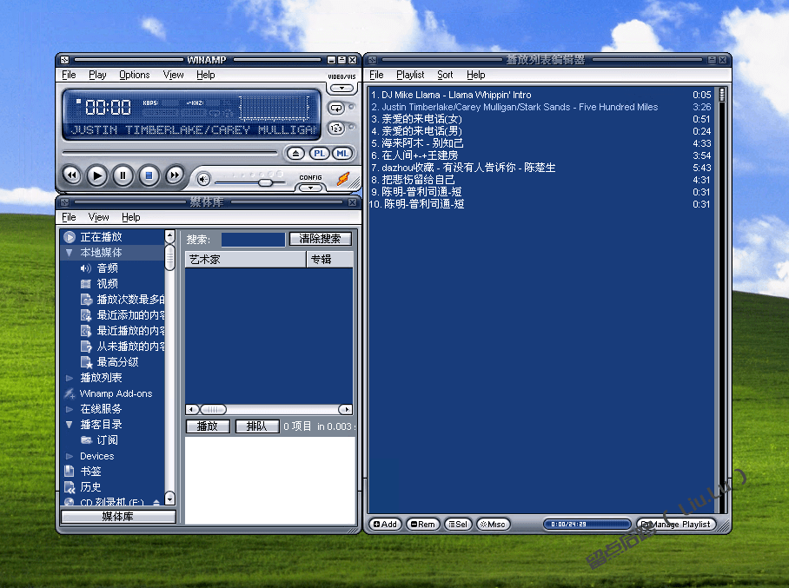This screenshot has height=588, width=789.
Task: Open the CONFIG dropdown arrow
Action: click(x=310, y=188)
